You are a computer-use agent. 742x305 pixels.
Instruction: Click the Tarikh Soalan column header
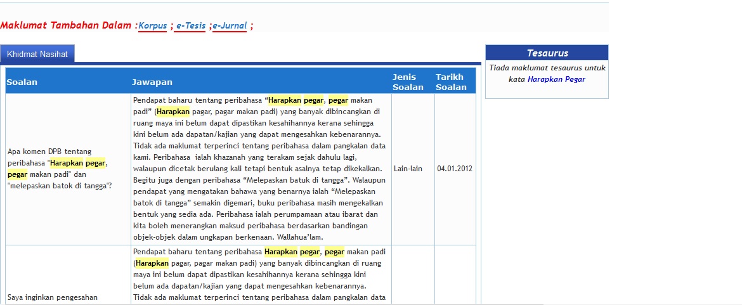[450, 82]
